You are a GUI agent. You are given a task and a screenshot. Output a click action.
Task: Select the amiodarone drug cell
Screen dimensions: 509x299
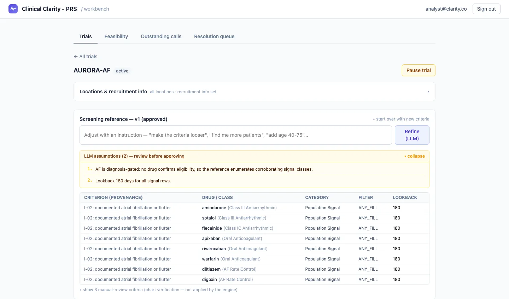[x=239, y=208]
